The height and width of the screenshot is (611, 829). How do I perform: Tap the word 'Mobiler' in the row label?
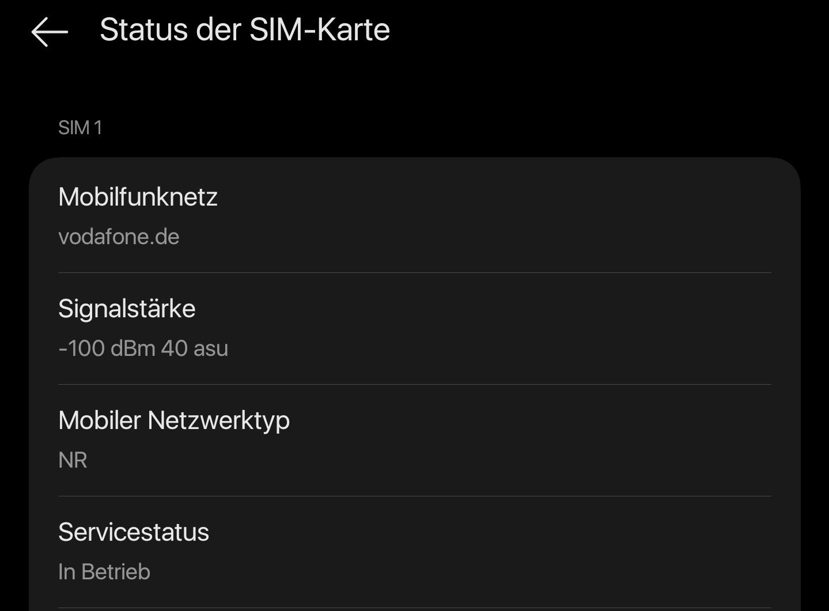click(100, 420)
